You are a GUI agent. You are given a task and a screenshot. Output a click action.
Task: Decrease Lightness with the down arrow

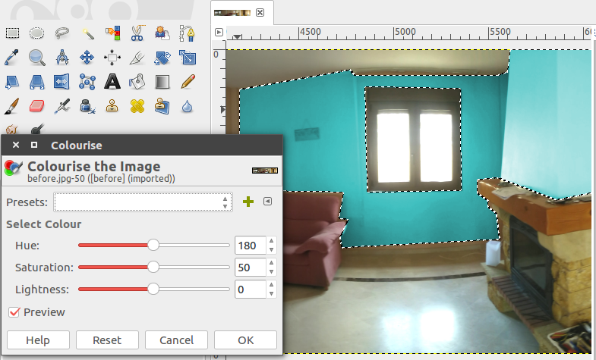click(x=271, y=293)
